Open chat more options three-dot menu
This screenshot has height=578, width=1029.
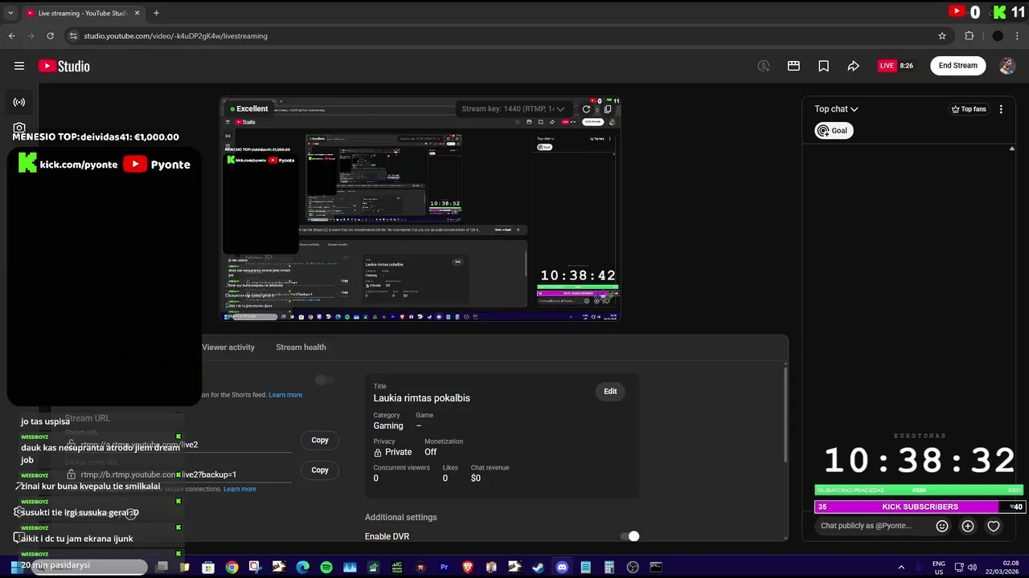click(1001, 109)
